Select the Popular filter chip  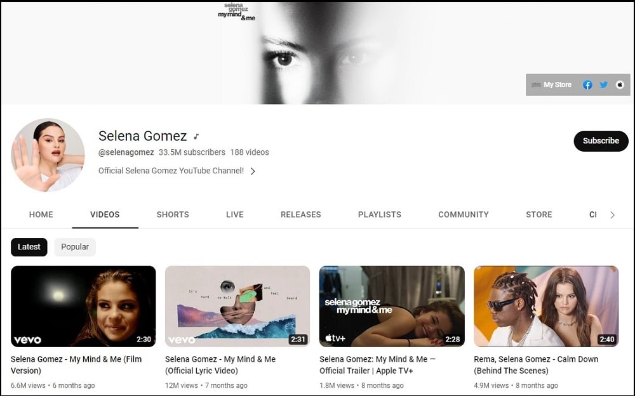(75, 247)
